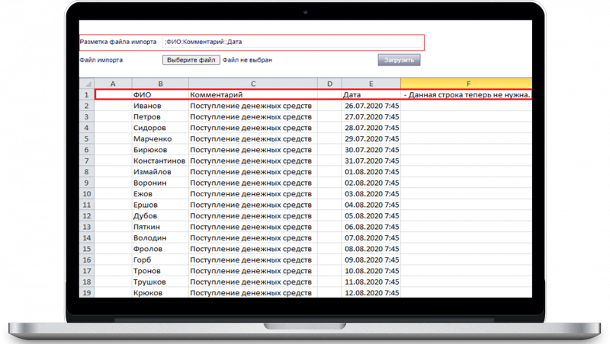Click the cell 'Ежов'
Image resolution: width=610 pixels, height=344 pixels.
click(x=160, y=194)
